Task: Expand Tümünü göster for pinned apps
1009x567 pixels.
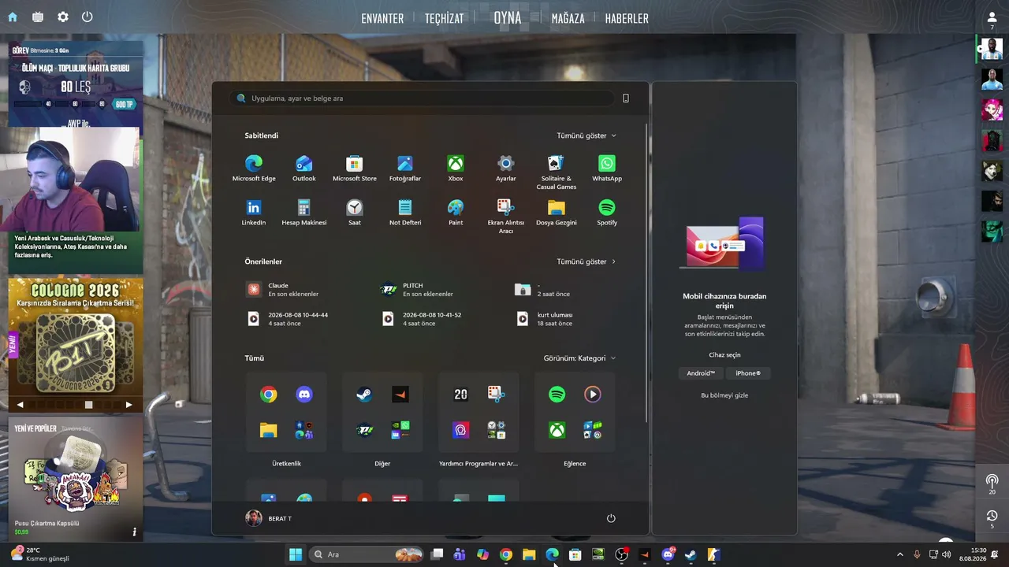Action: (586, 135)
